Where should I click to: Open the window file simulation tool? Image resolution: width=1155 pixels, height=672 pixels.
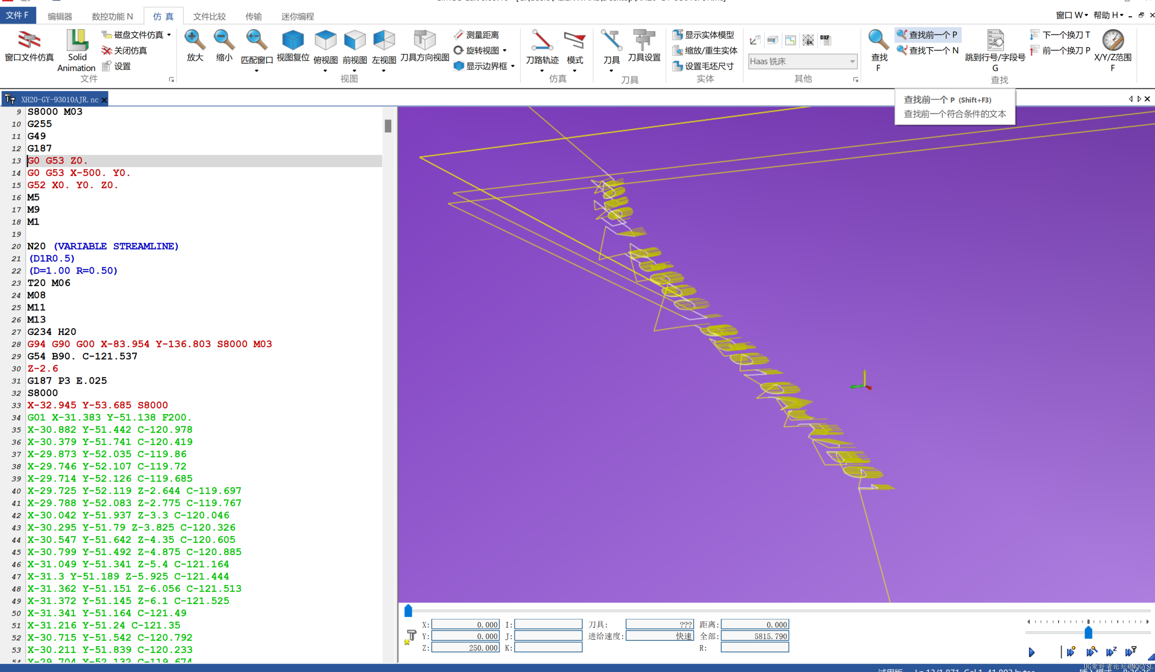tap(29, 46)
